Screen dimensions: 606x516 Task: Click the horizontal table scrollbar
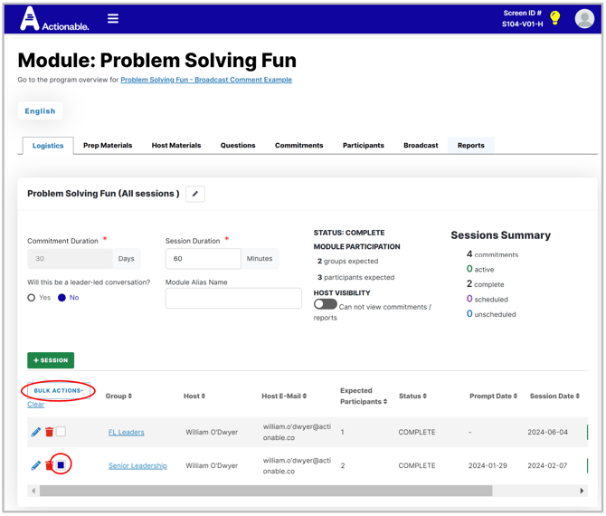266,491
